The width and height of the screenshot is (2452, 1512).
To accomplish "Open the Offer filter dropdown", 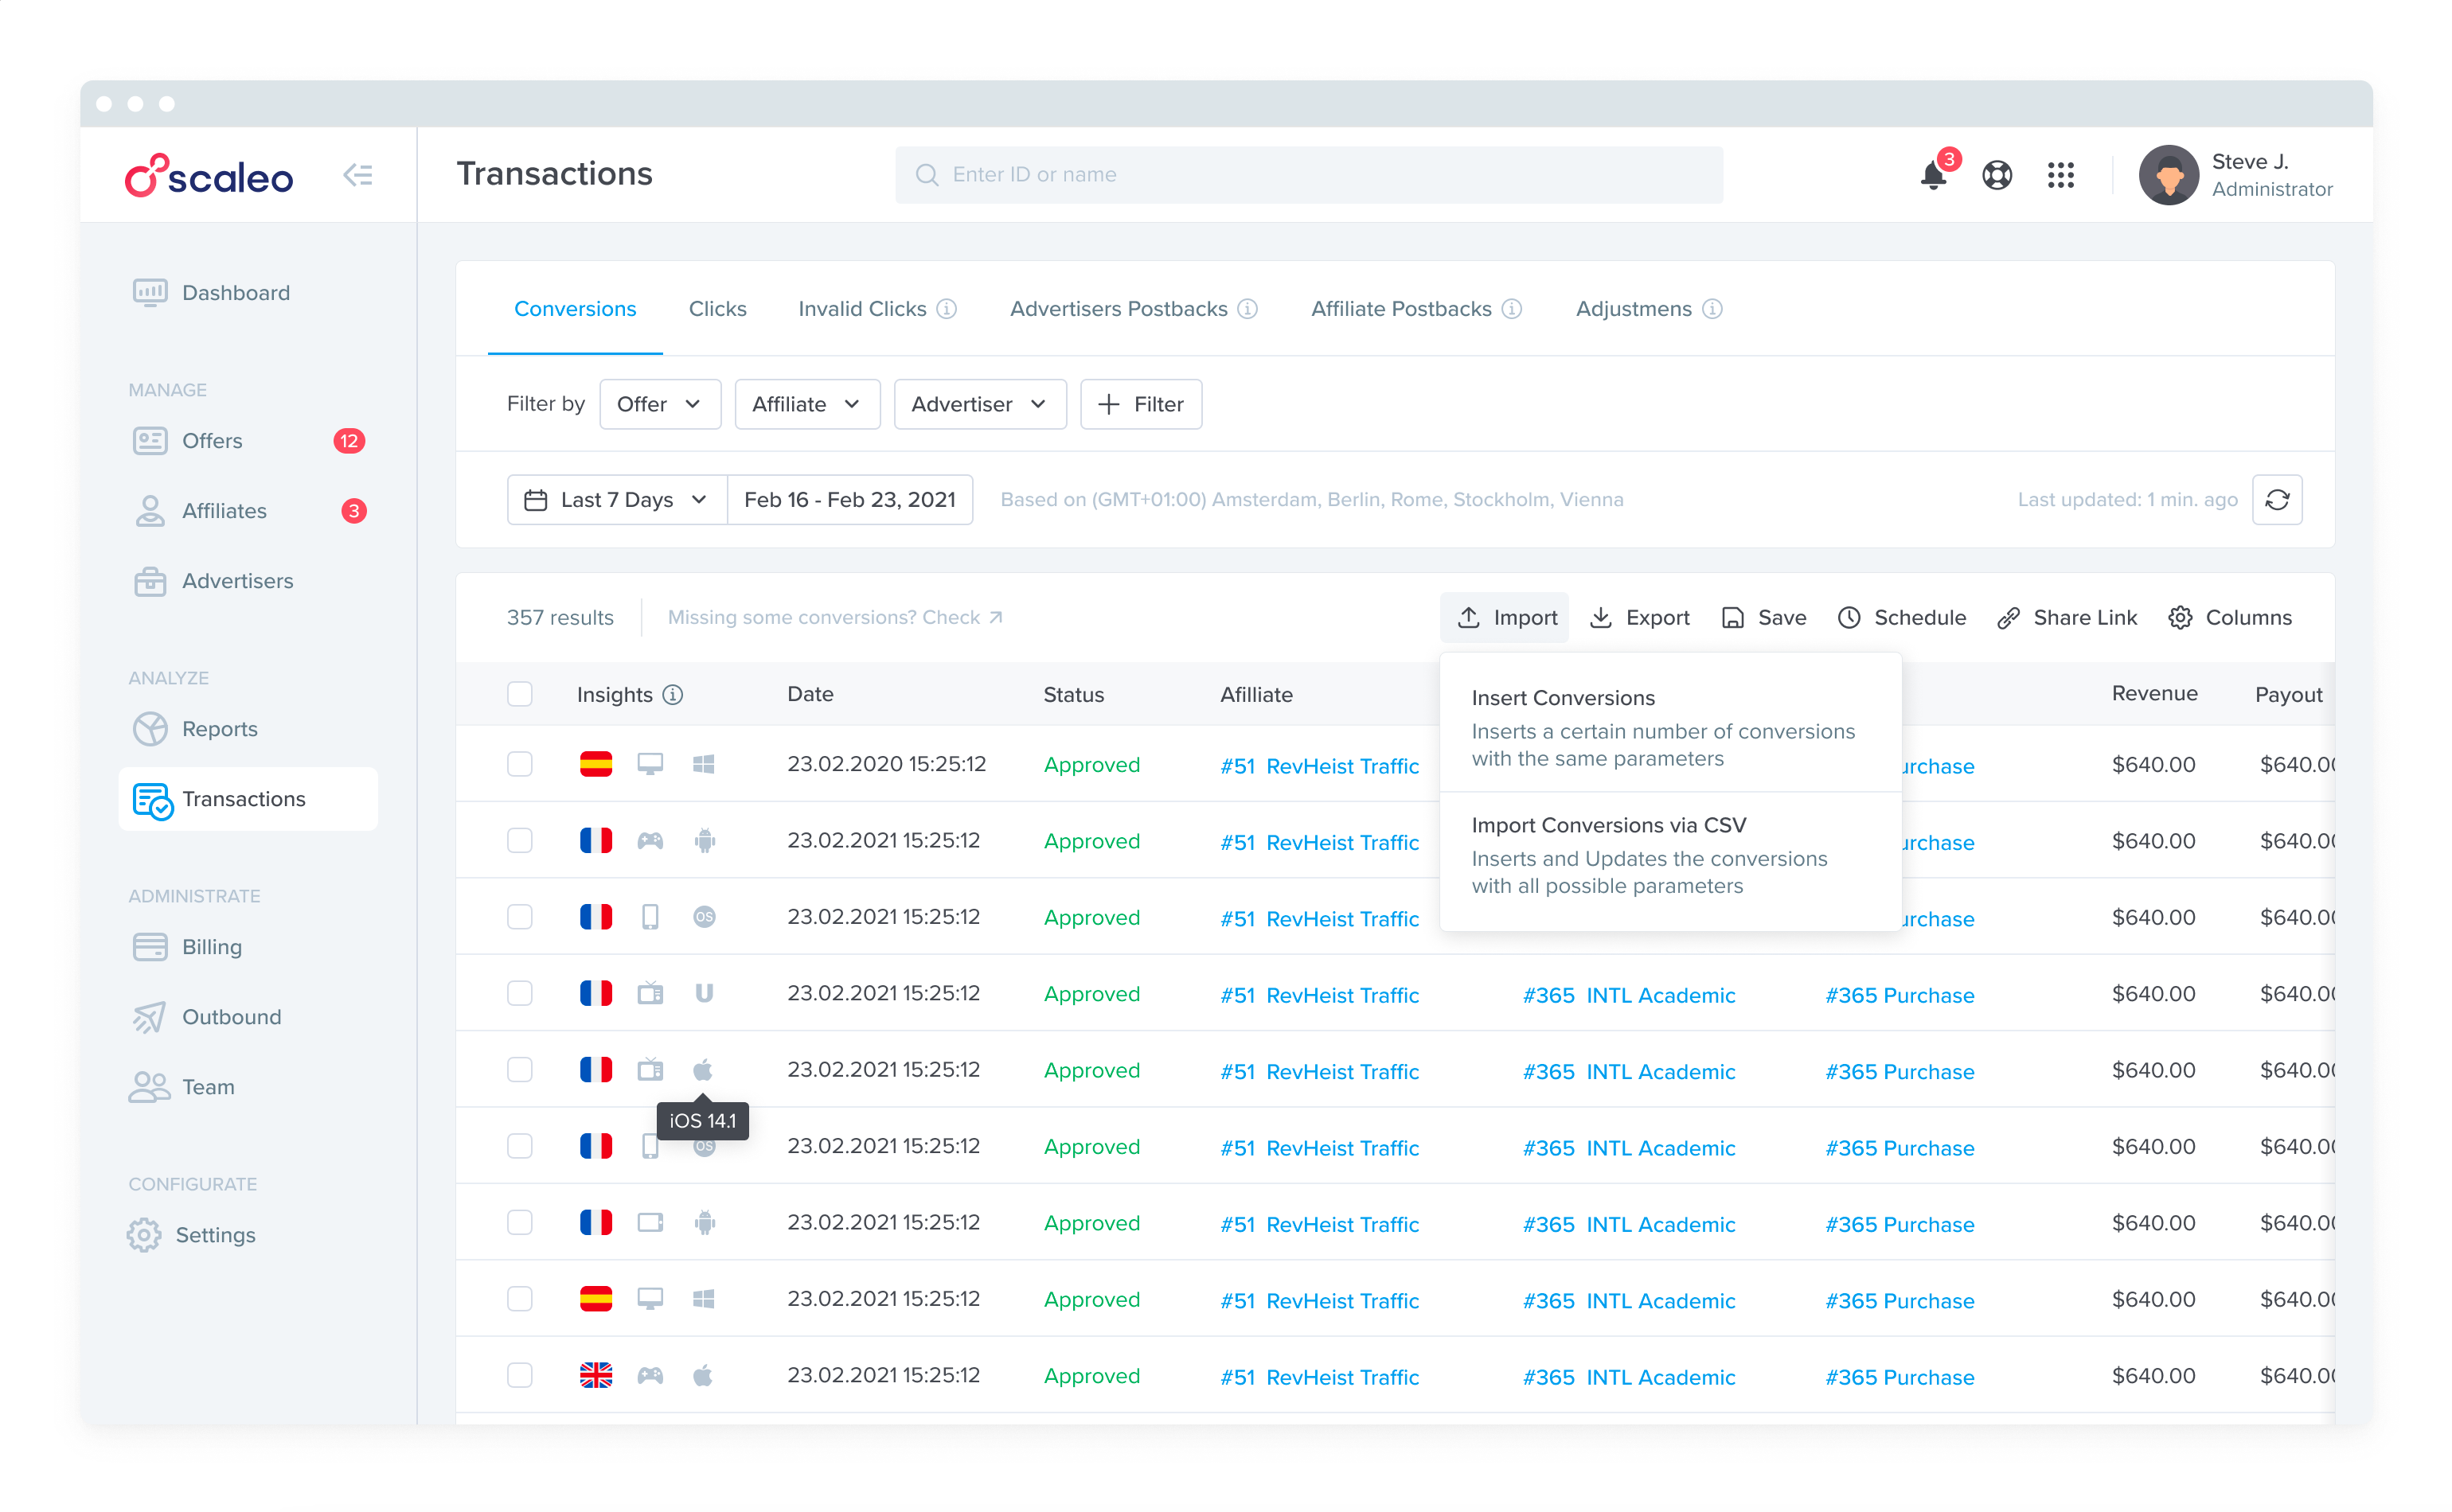I will [659, 404].
